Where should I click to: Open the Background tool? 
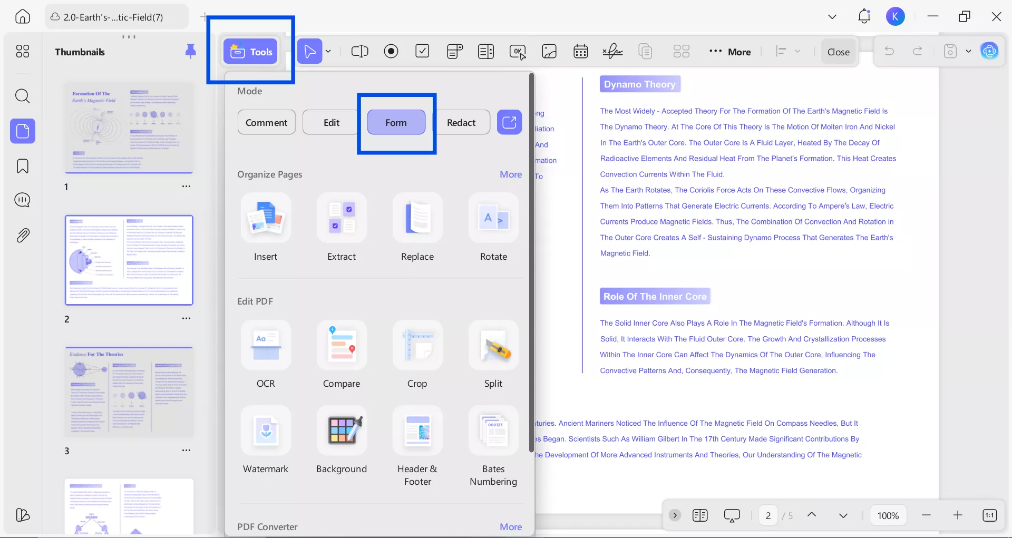point(342,439)
